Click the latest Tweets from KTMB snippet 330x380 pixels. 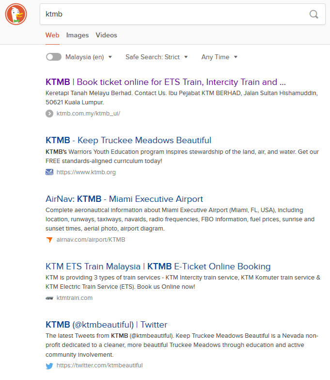182,345
